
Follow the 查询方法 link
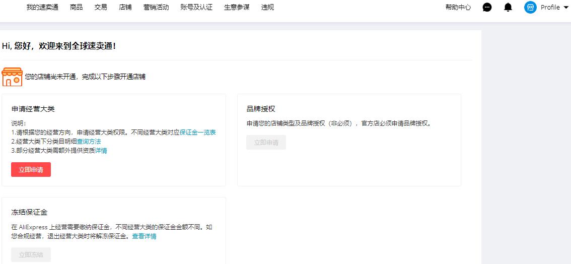point(89,141)
